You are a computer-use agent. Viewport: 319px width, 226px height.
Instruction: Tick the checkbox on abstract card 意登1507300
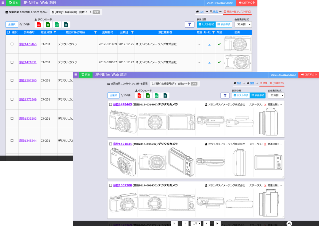(110, 185)
